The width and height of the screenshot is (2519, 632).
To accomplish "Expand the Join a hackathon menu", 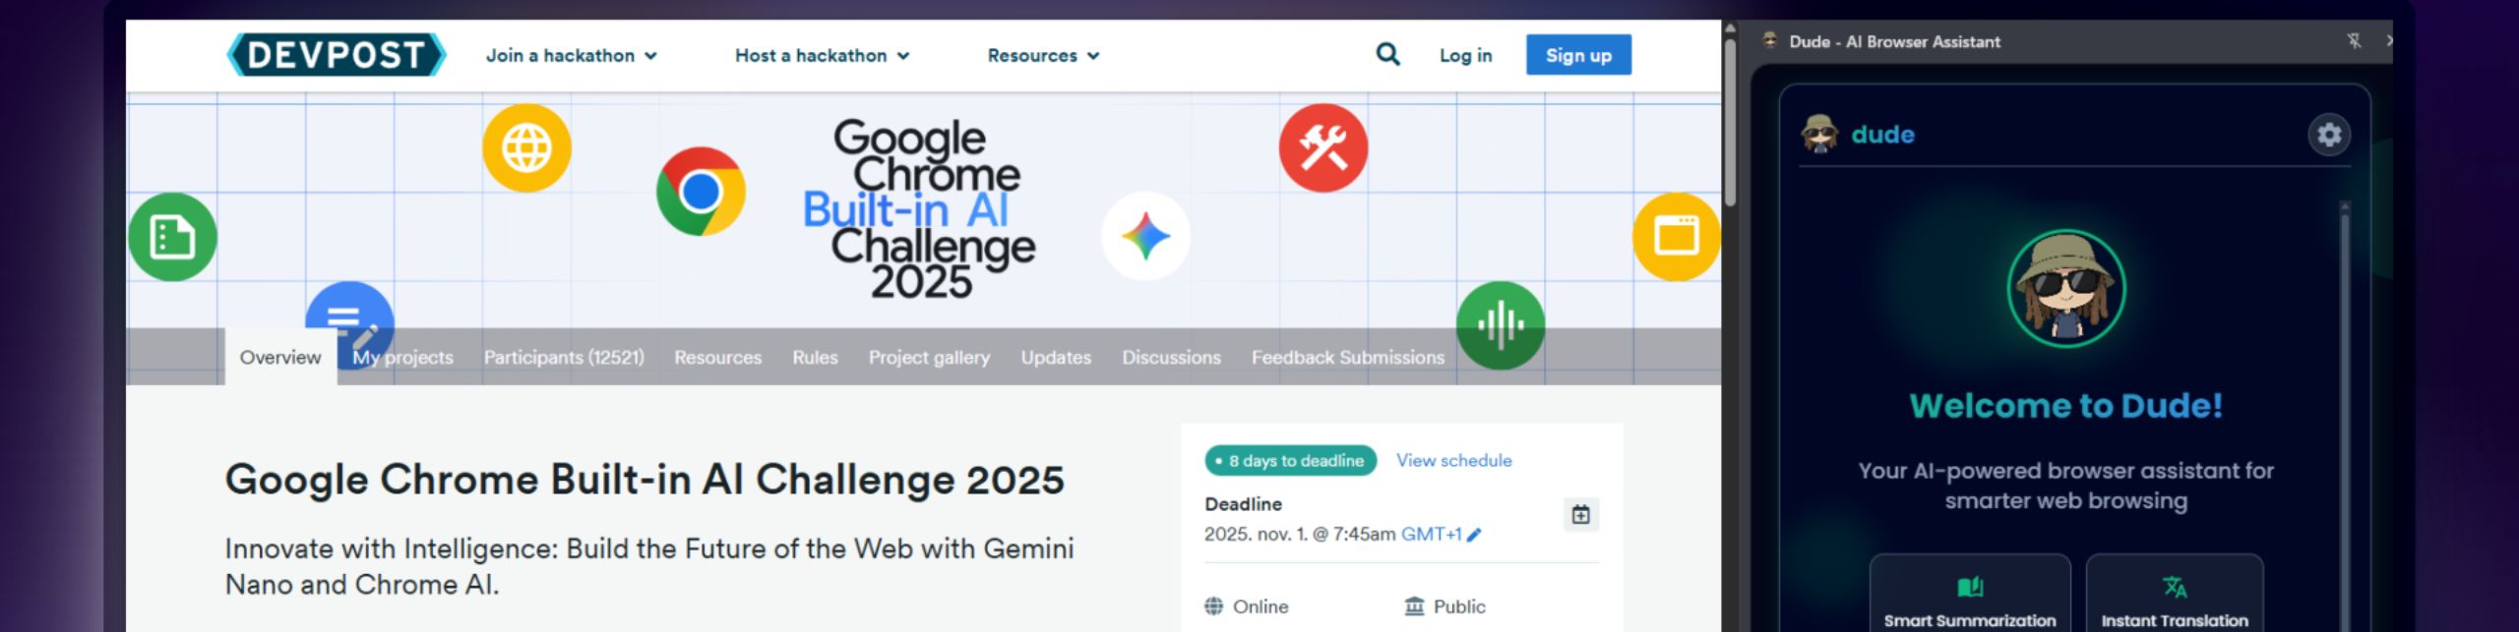I will point(571,56).
